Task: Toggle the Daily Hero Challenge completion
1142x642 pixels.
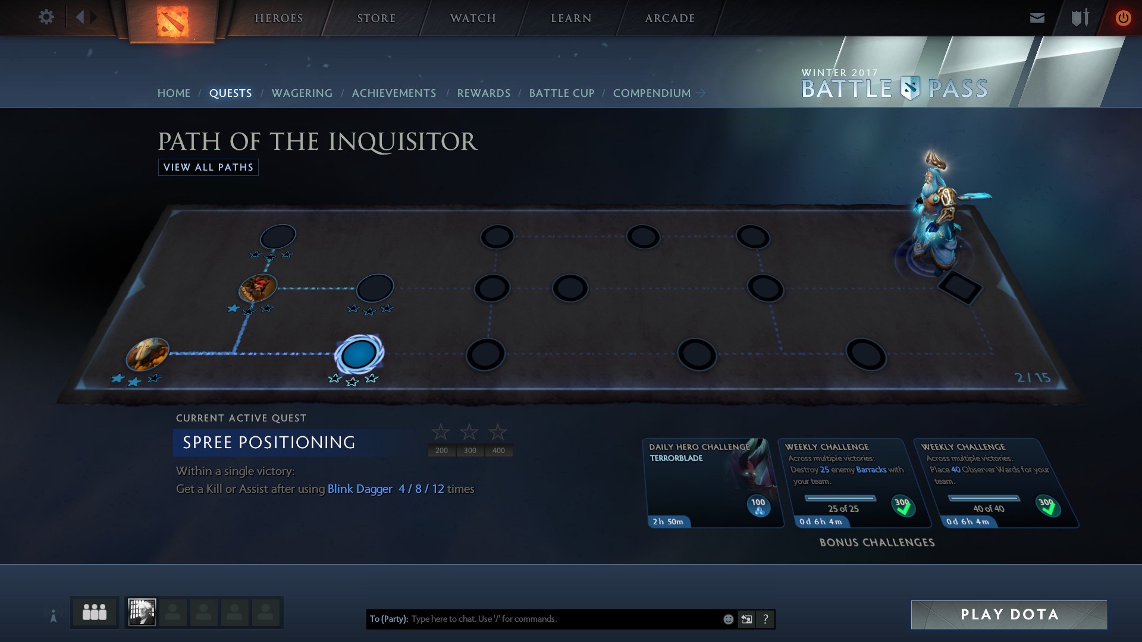Action: click(x=755, y=505)
